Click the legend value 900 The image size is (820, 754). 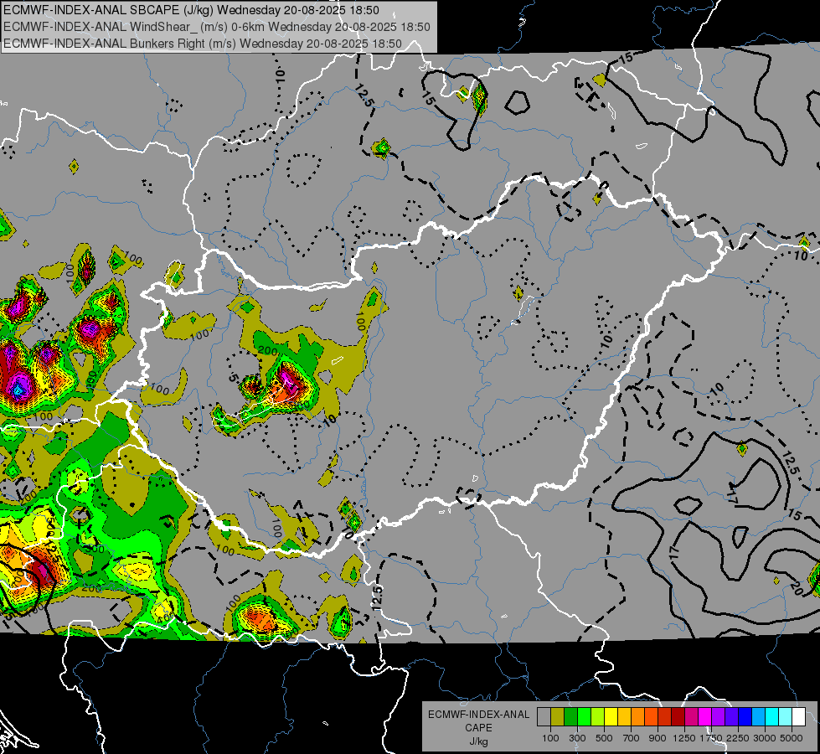pos(658,738)
